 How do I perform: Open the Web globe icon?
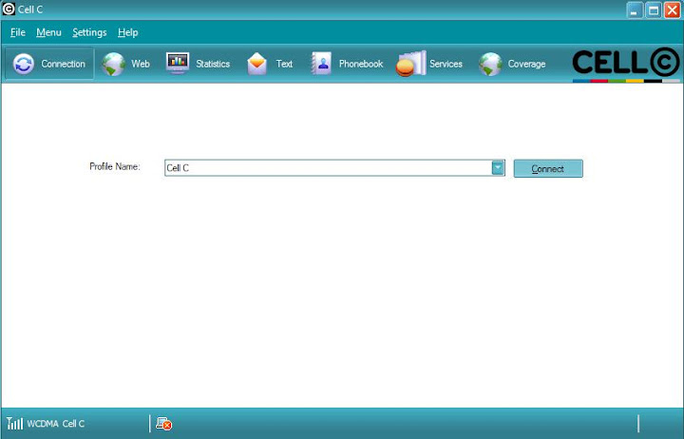(113, 64)
